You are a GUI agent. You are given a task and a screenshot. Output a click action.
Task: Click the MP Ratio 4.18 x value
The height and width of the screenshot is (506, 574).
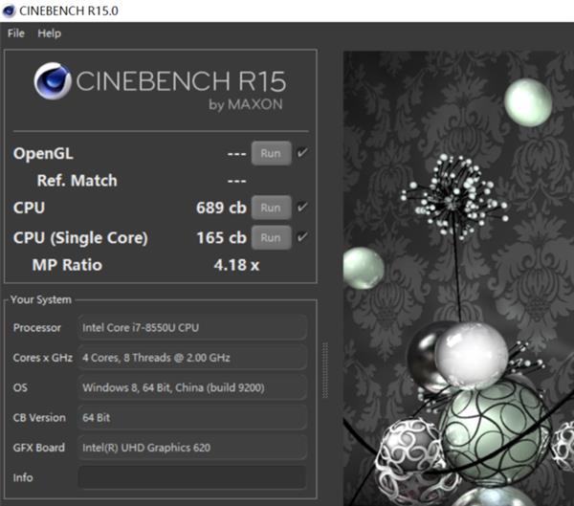pos(235,265)
